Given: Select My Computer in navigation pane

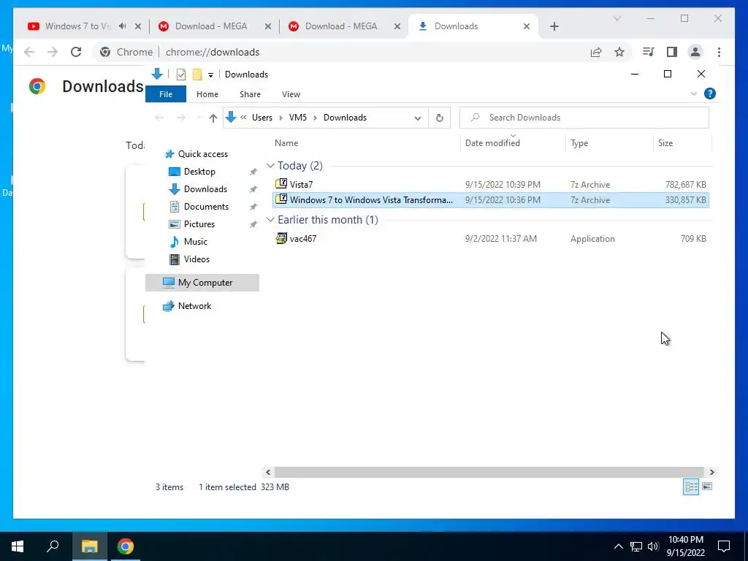Looking at the screenshot, I should point(202,283).
